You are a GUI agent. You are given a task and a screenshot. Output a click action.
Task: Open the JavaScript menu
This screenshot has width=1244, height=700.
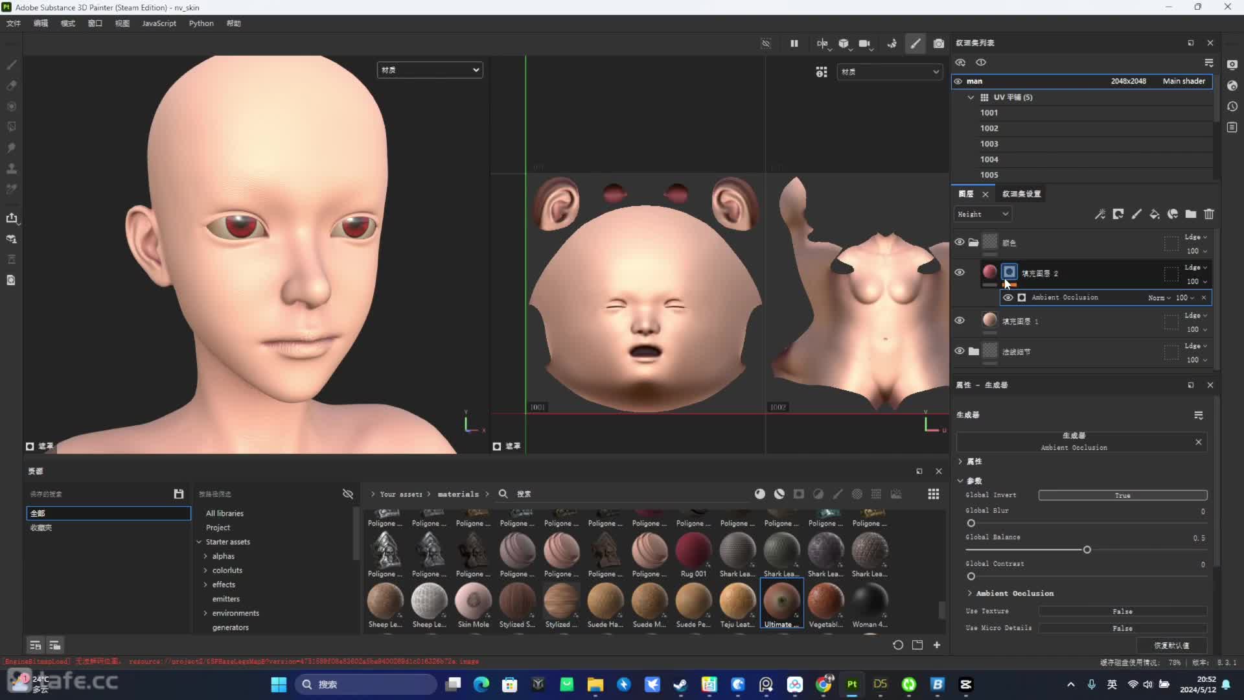click(x=159, y=23)
